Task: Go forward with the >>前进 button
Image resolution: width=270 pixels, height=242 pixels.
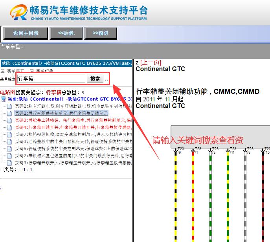Action: (101, 33)
